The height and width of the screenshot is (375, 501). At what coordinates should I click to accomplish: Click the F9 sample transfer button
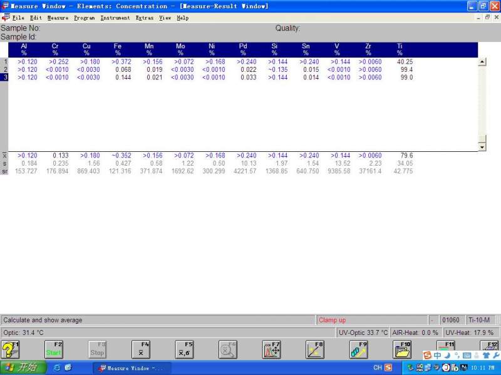click(x=358, y=350)
